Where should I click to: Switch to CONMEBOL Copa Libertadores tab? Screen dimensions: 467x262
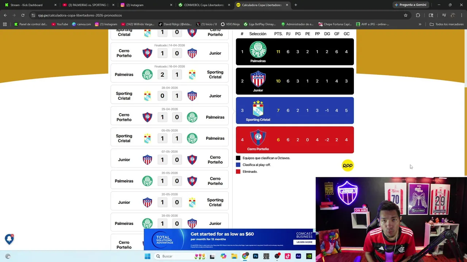tap(204, 5)
